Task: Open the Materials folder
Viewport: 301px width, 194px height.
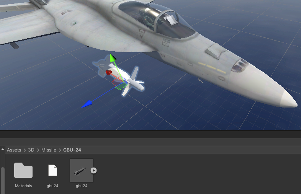Action: [23, 170]
